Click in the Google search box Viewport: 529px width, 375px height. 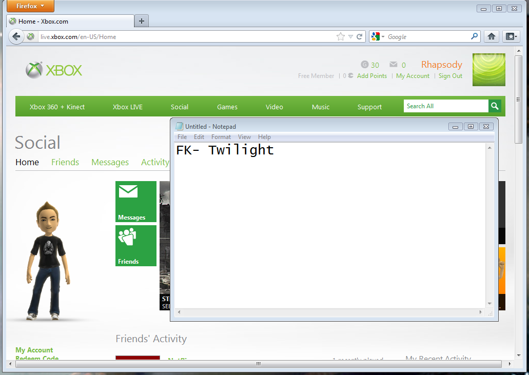click(x=428, y=36)
